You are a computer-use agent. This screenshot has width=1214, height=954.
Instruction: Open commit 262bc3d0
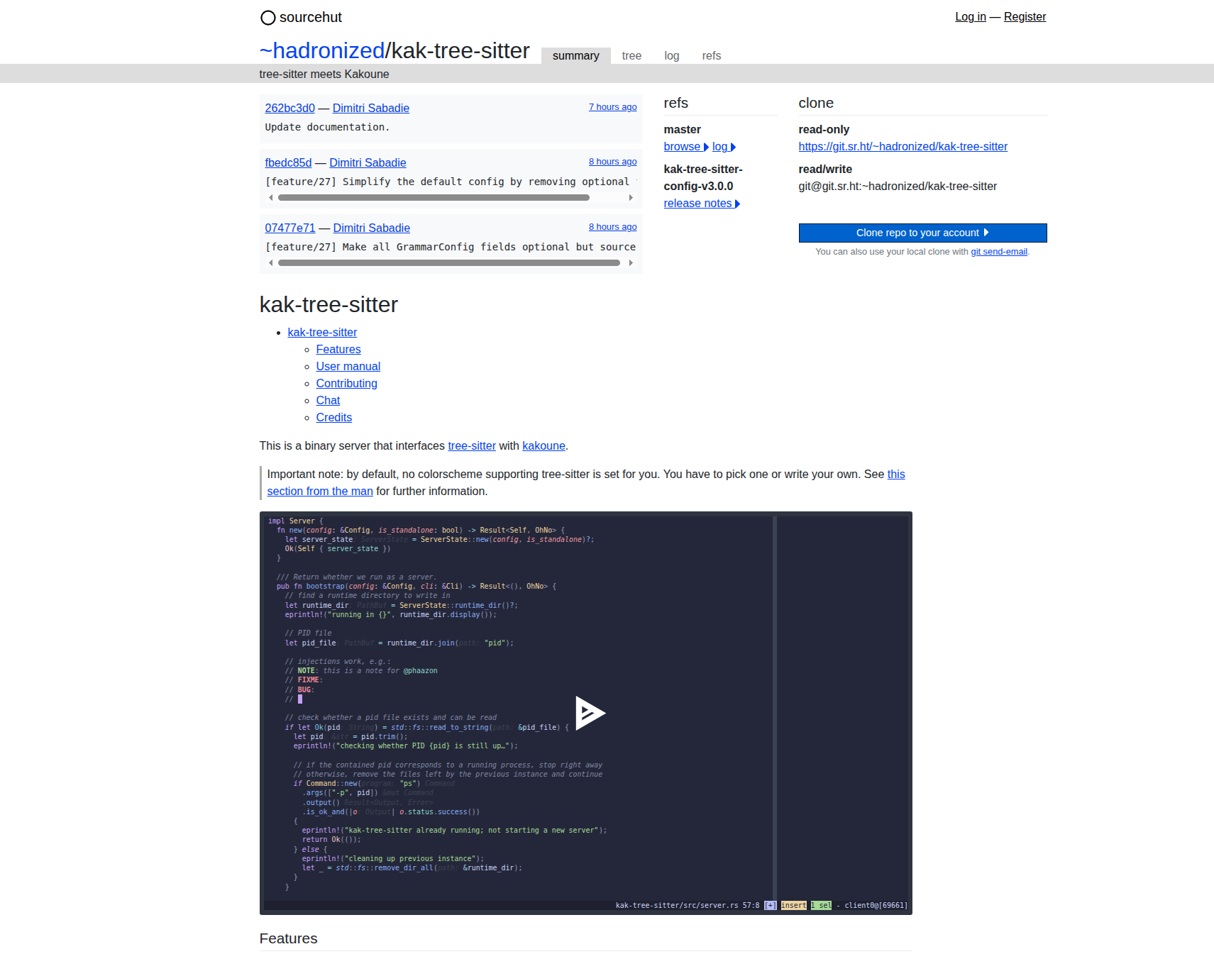(x=290, y=108)
